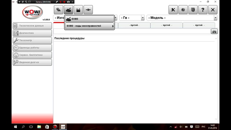Image resolution: width=231 pixels, height=130 pixels.
Task: Open the vehicle selection toolbar icon
Action: click(58, 10)
